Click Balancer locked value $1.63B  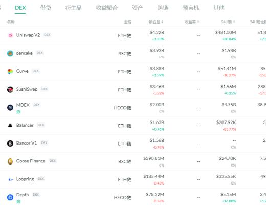pos(157,122)
